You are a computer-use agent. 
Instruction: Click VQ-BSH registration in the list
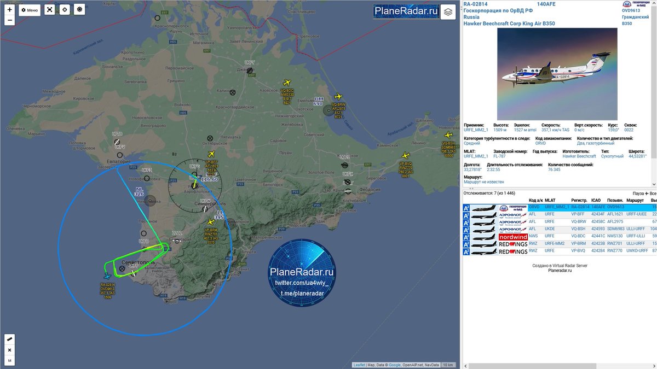(x=578, y=230)
